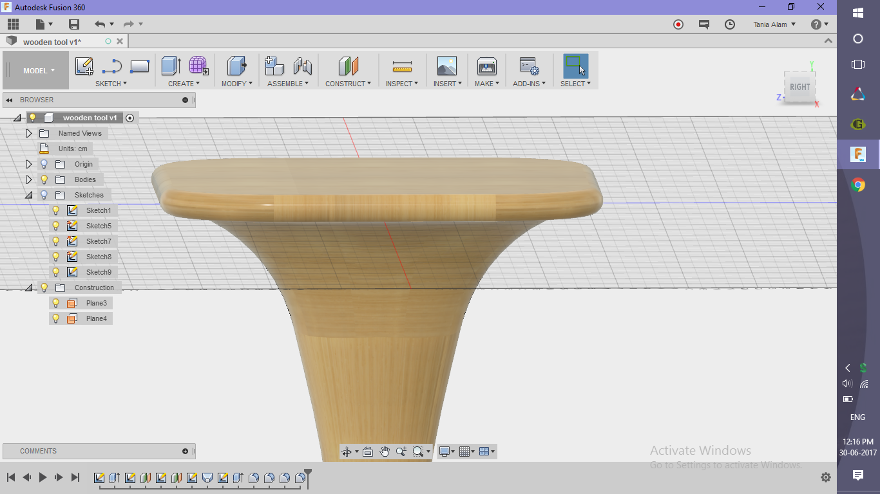Select the Rectangle sketch tool
Screen dimensions: 880x494
pos(140,66)
